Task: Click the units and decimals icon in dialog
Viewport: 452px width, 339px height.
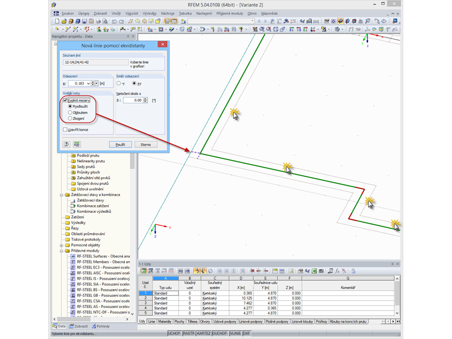Action: [77, 145]
